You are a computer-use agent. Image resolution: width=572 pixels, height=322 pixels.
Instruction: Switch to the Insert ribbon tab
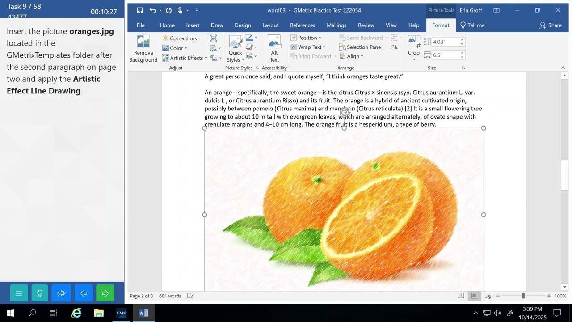[193, 25]
